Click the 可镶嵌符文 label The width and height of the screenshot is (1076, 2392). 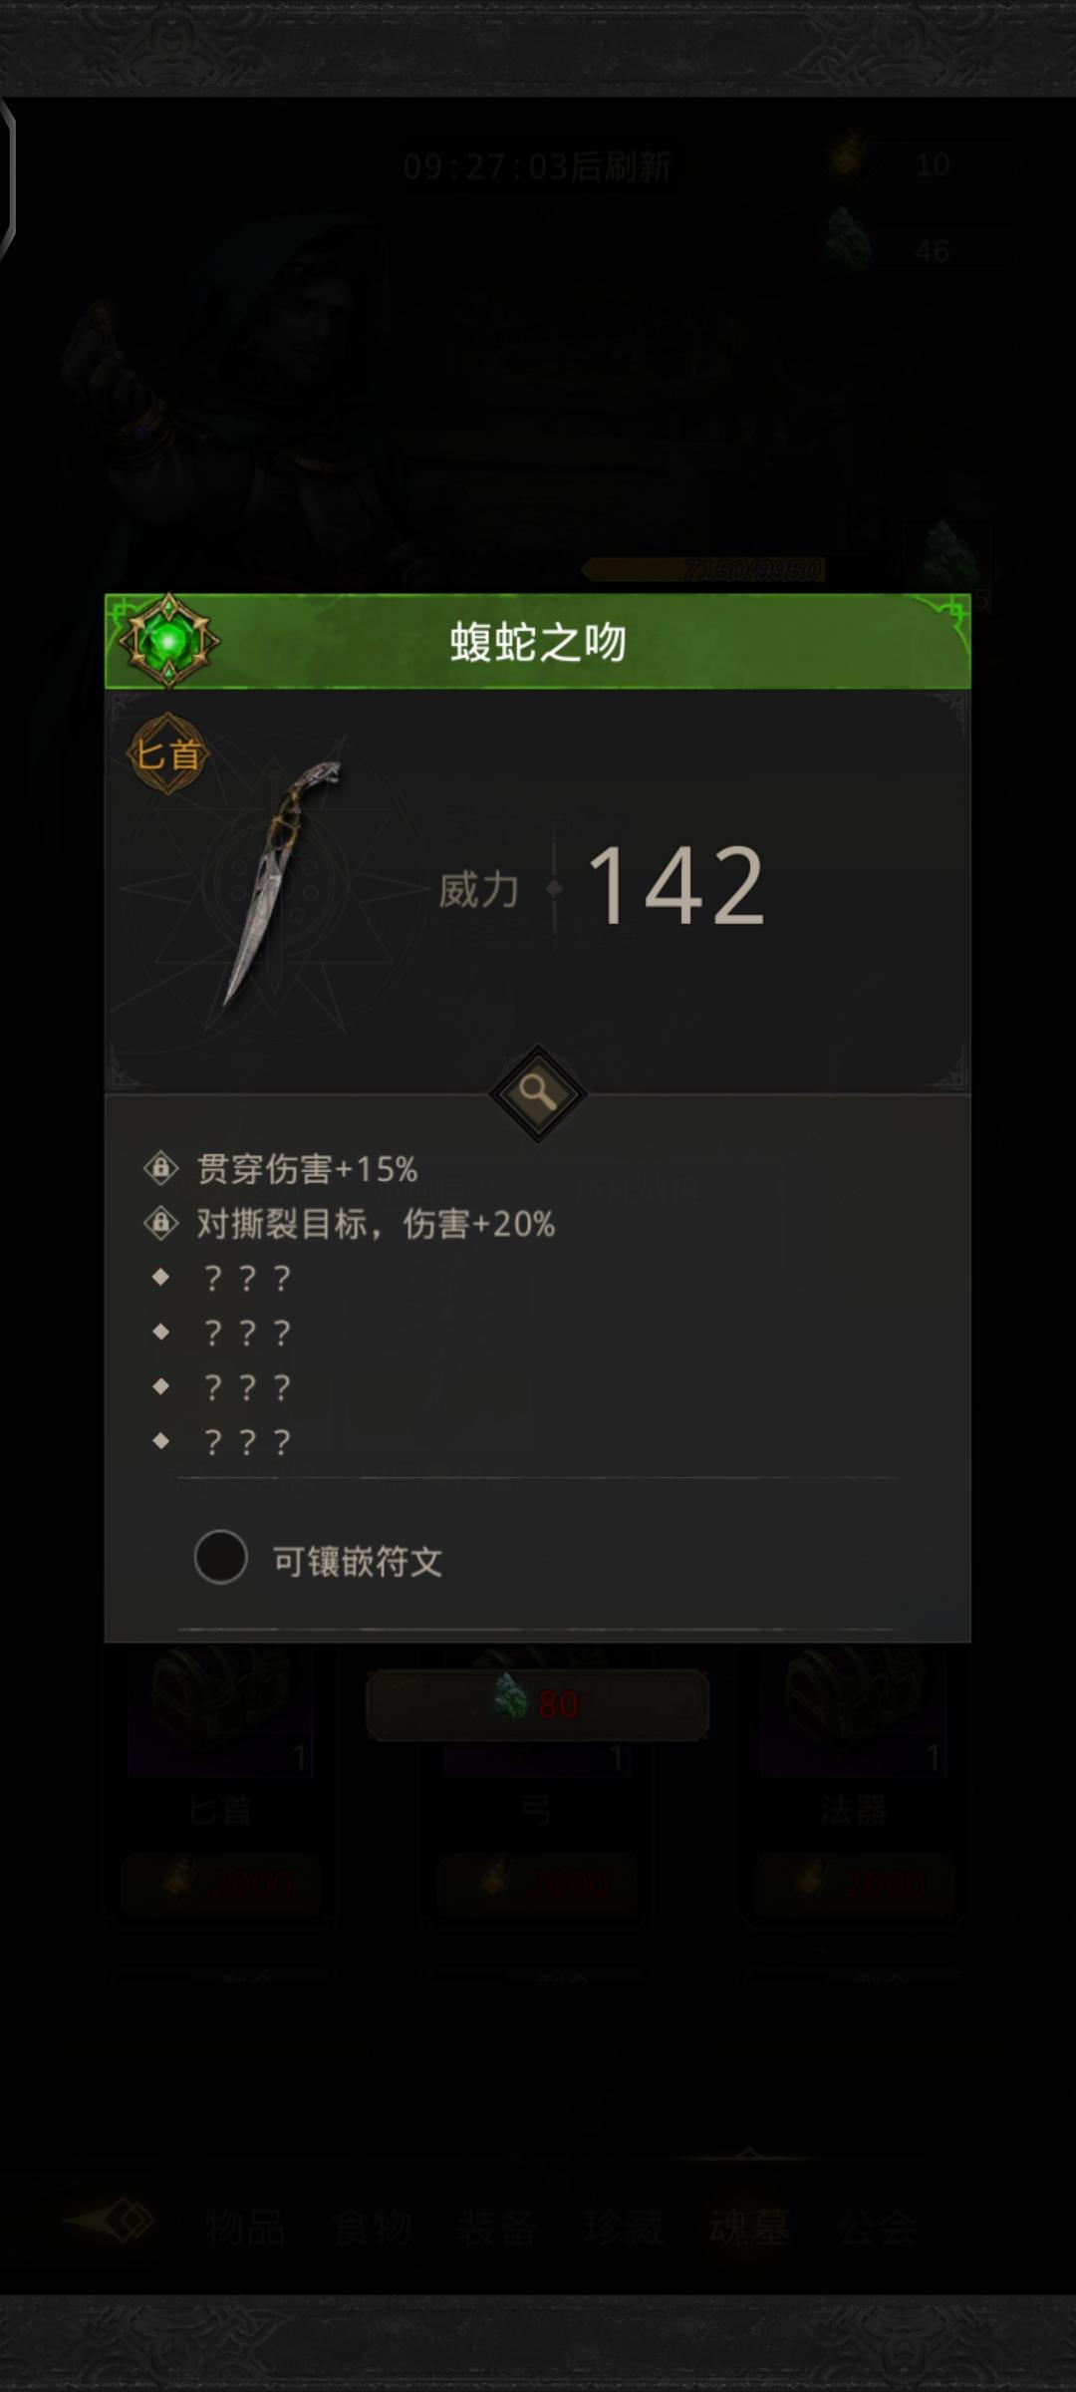tap(358, 1561)
